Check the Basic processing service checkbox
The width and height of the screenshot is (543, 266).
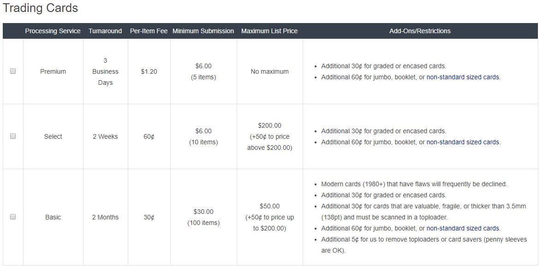coord(13,217)
